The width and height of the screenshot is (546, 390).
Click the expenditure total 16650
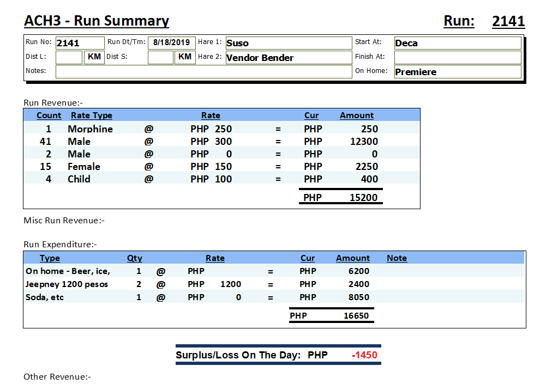(x=356, y=315)
